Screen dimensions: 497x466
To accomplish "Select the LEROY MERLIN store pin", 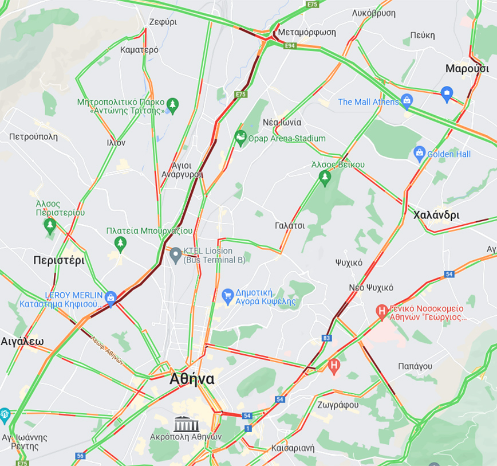I will pyautogui.click(x=111, y=299).
